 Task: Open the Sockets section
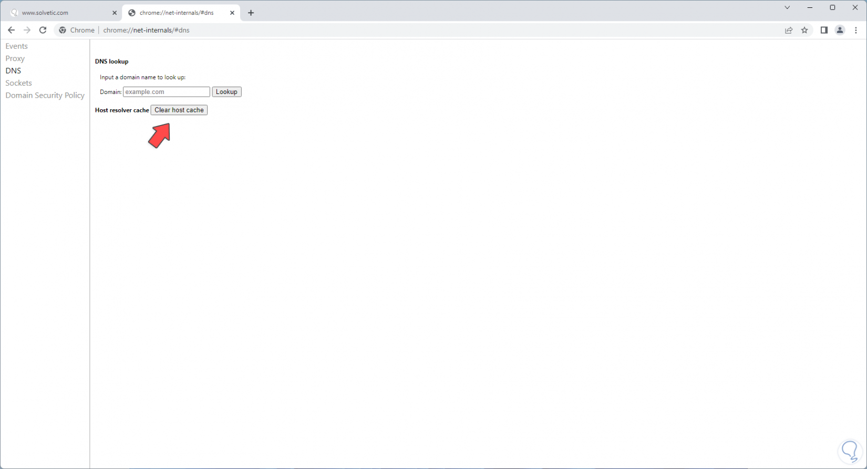pos(19,83)
